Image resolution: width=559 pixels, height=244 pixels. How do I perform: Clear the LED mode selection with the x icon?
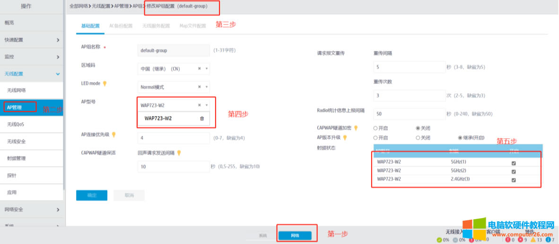[200, 87]
